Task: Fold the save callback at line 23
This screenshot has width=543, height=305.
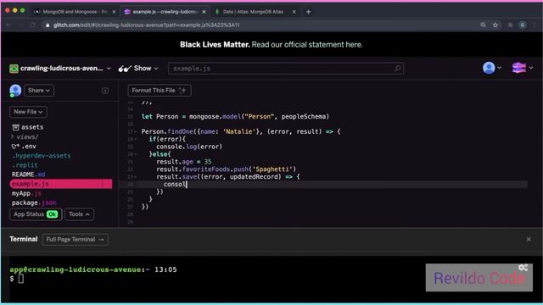Action: (135, 177)
